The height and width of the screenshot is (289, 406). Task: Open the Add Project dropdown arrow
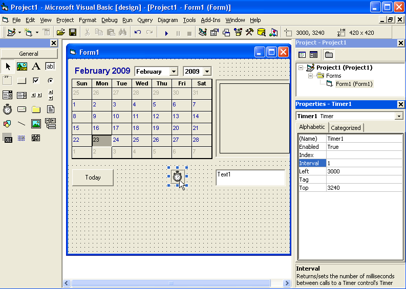pyautogui.click(x=19, y=33)
